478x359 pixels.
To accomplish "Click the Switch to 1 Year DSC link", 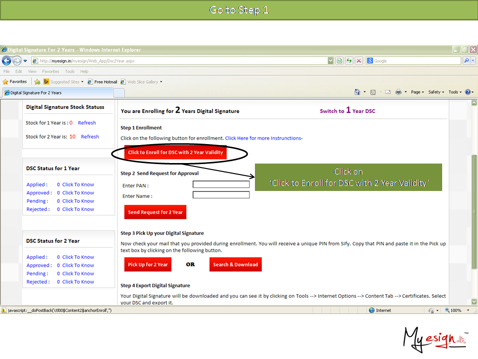I will coord(347,111).
